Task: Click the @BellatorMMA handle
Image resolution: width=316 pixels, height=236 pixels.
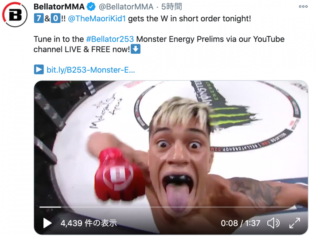Action: [x=126, y=7]
